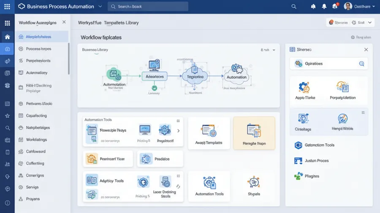Click the Sjnorone button in the header
380x213 pixels.
[338, 22]
